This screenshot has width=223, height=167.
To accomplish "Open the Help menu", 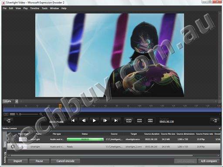I will coord(64,8).
